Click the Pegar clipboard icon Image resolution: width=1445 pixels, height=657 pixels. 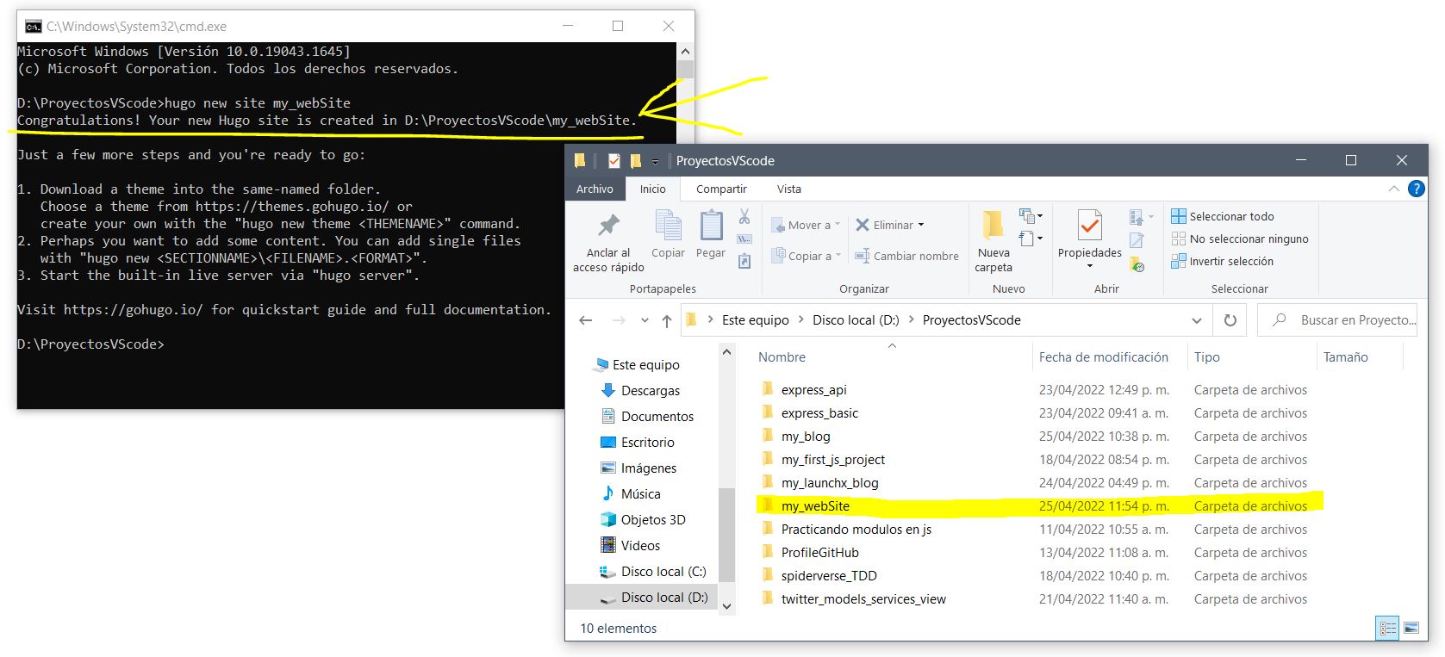coord(711,234)
